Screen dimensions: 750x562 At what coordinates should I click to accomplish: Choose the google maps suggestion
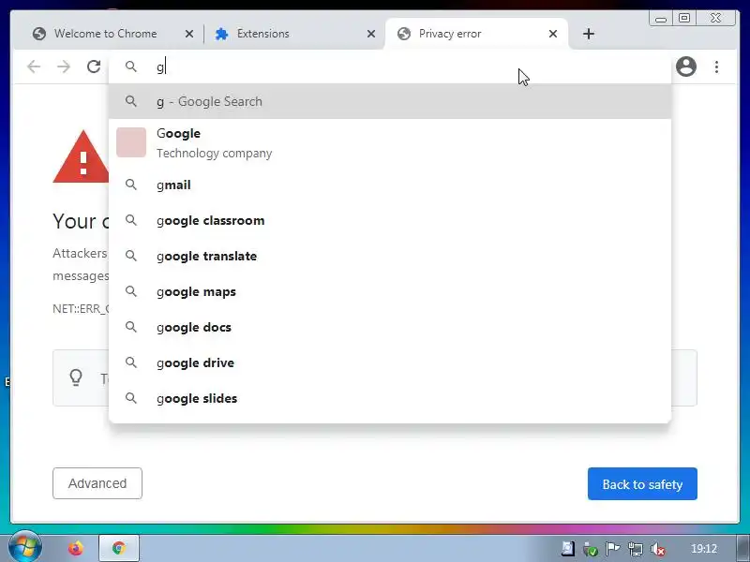[390, 291]
